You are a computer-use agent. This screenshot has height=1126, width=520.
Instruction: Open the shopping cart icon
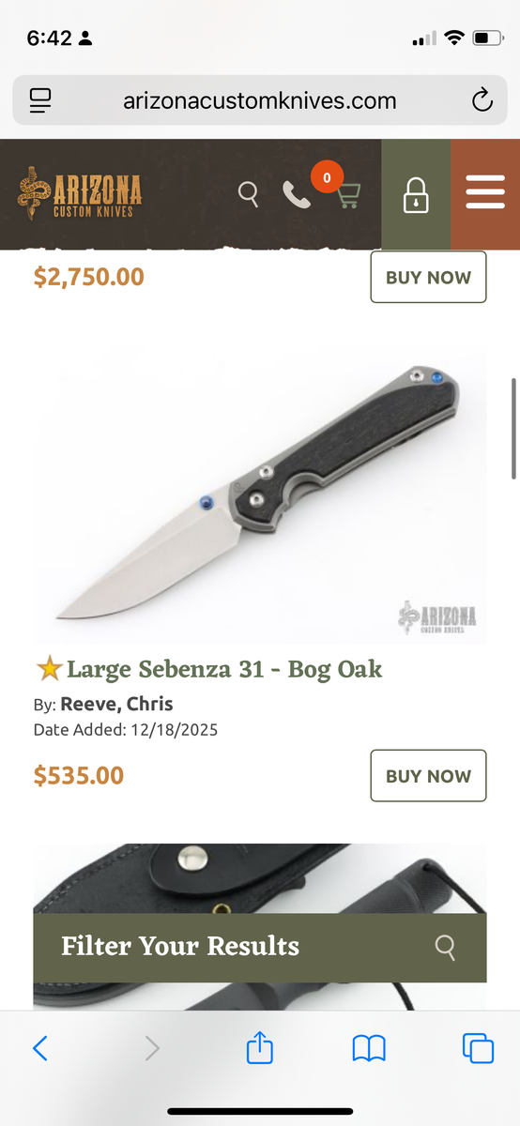[347, 194]
